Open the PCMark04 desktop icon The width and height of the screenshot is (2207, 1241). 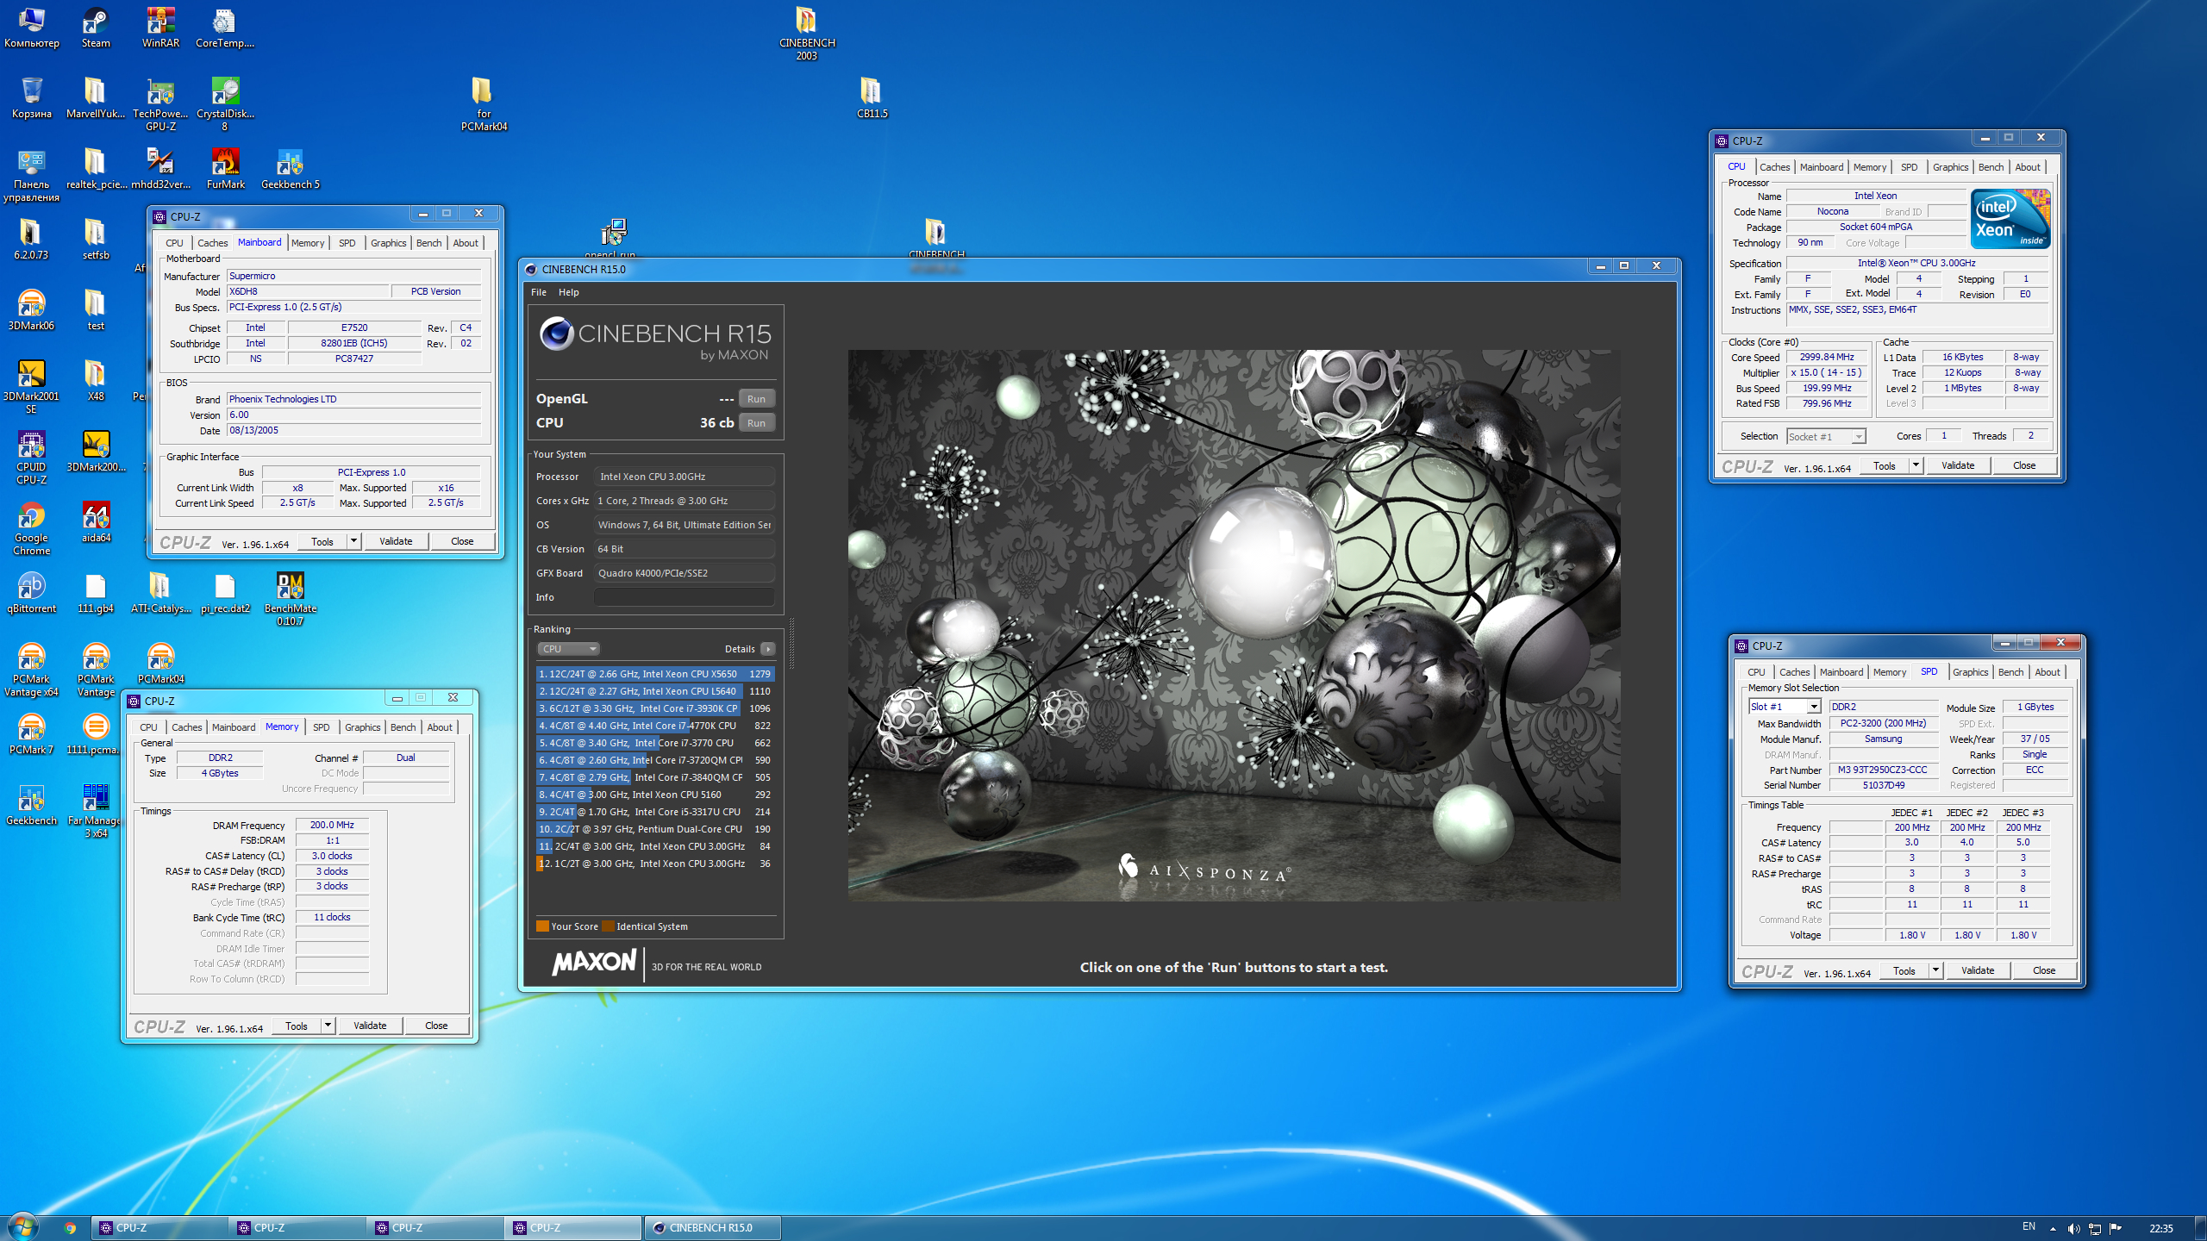[x=160, y=663]
